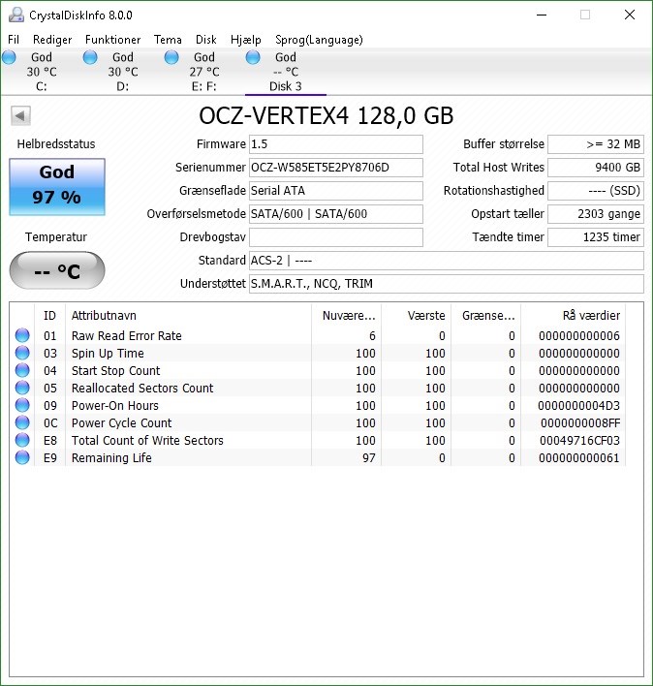653x686 pixels.
Task: Click the Værste column header
Action: pos(416,316)
